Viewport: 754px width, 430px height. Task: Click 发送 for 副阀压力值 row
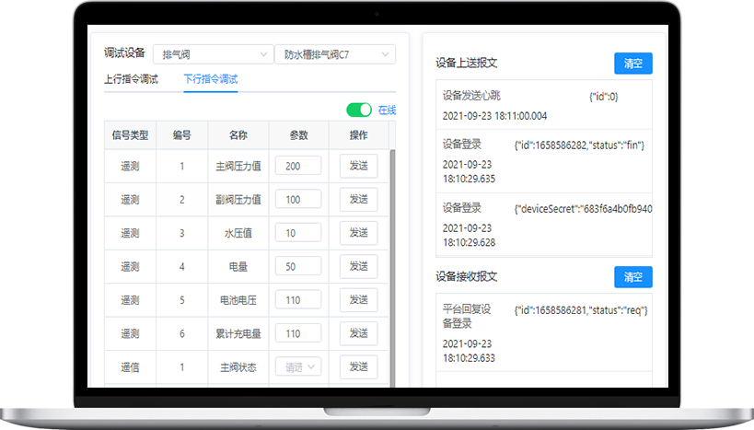click(358, 199)
